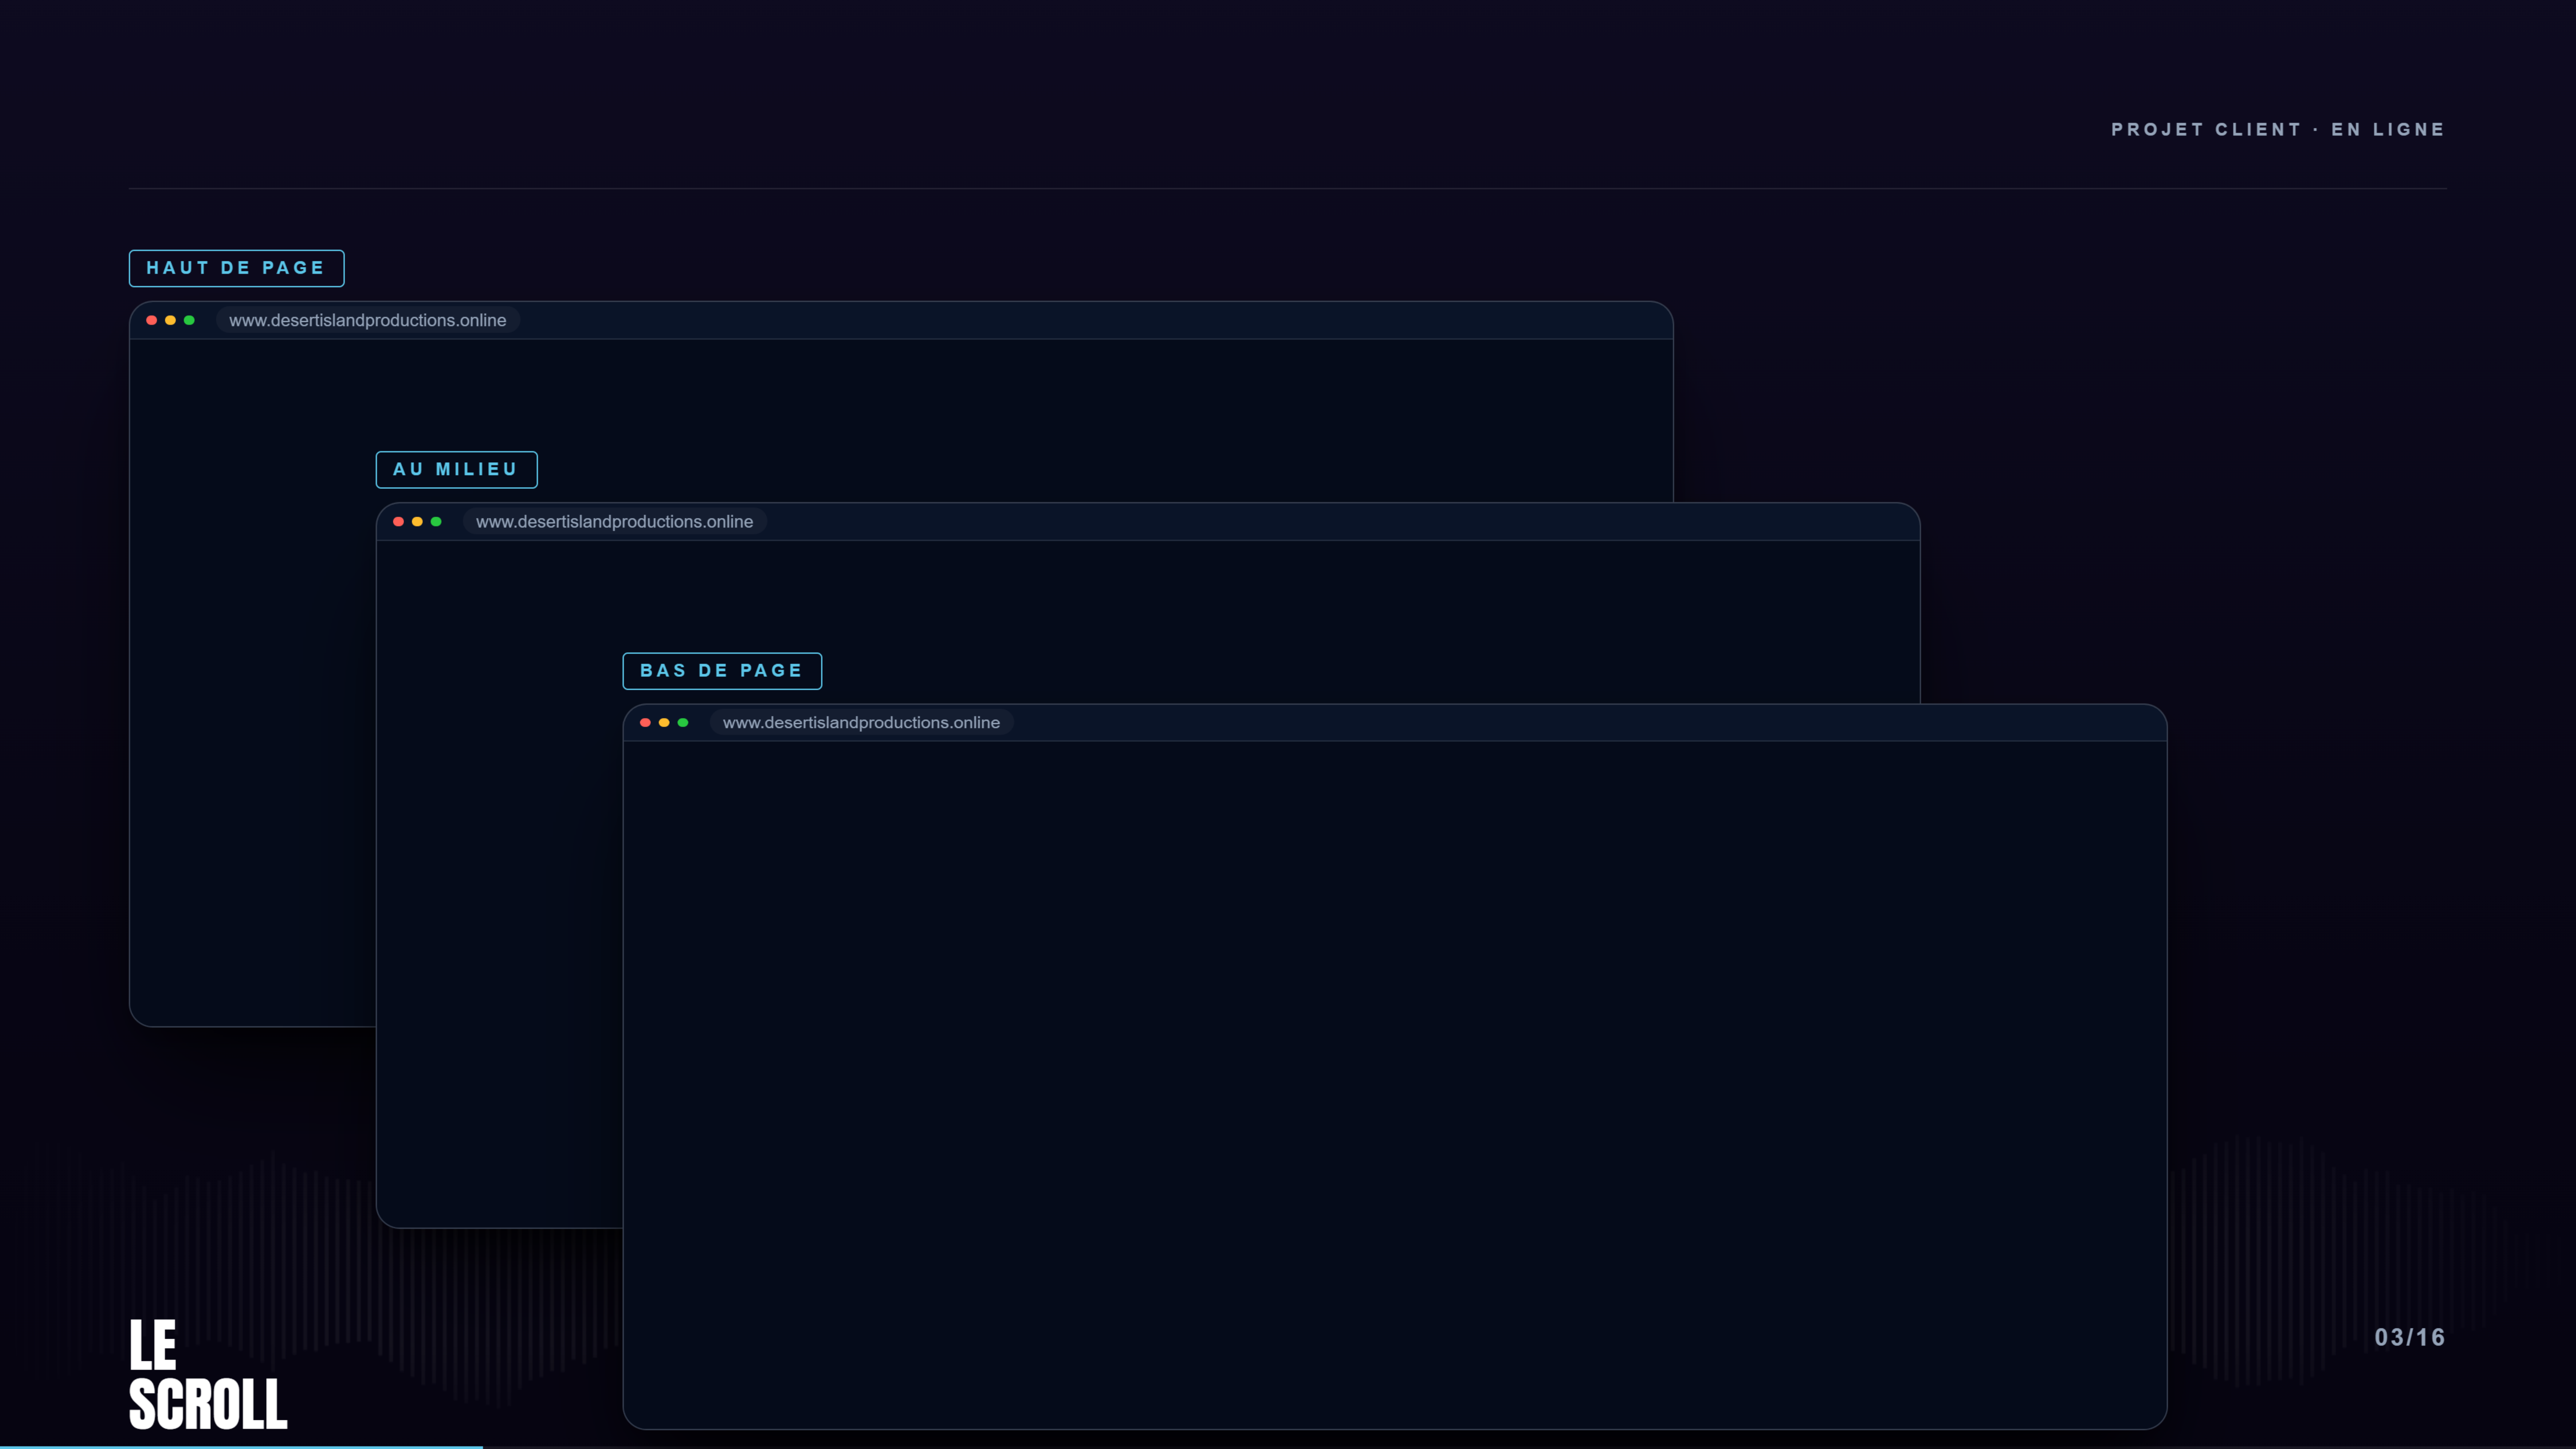Click the yellow dot in the Au milieu window
This screenshot has width=2576, height=1449.
417,522
